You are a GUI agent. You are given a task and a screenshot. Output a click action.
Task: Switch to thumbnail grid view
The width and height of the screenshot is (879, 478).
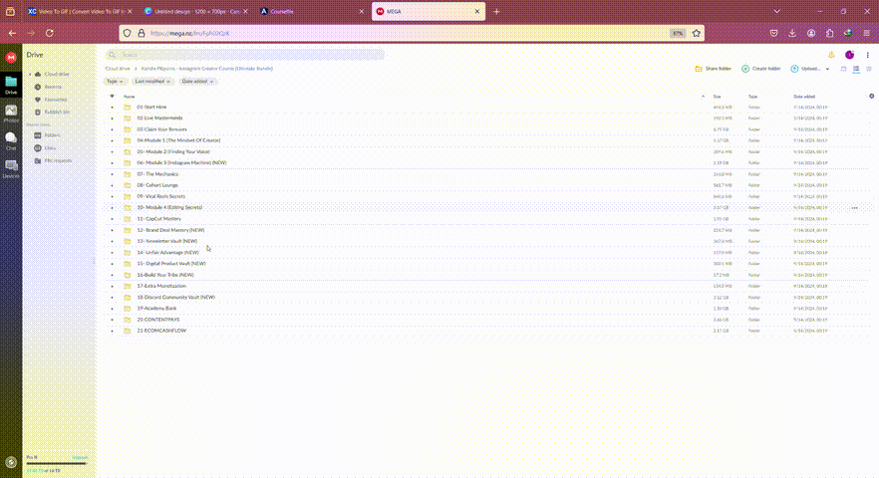(843, 69)
